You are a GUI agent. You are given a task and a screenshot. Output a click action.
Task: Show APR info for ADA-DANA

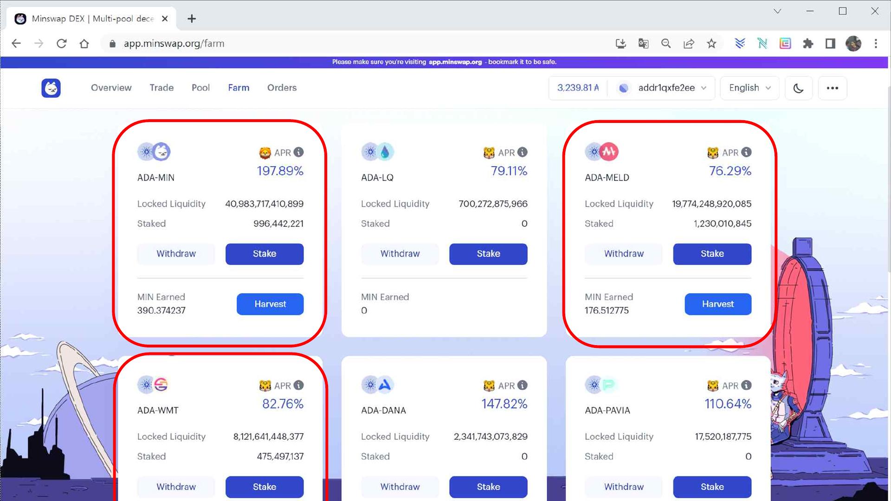click(523, 385)
